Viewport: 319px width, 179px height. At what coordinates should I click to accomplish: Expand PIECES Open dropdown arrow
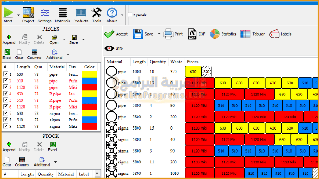coord(64,39)
